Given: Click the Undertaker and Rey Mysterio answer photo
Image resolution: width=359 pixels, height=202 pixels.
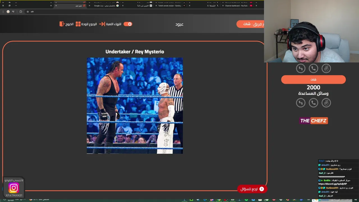Looking at the screenshot, I should tap(135, 105).
